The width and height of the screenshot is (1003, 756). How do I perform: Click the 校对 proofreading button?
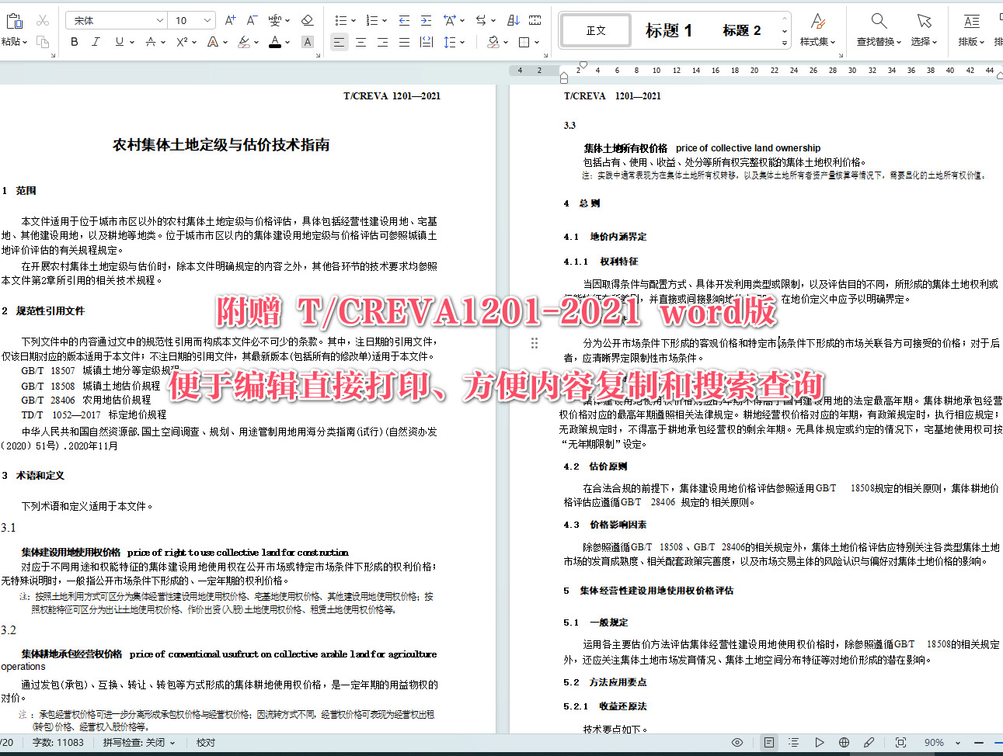[x=206, y=743]
